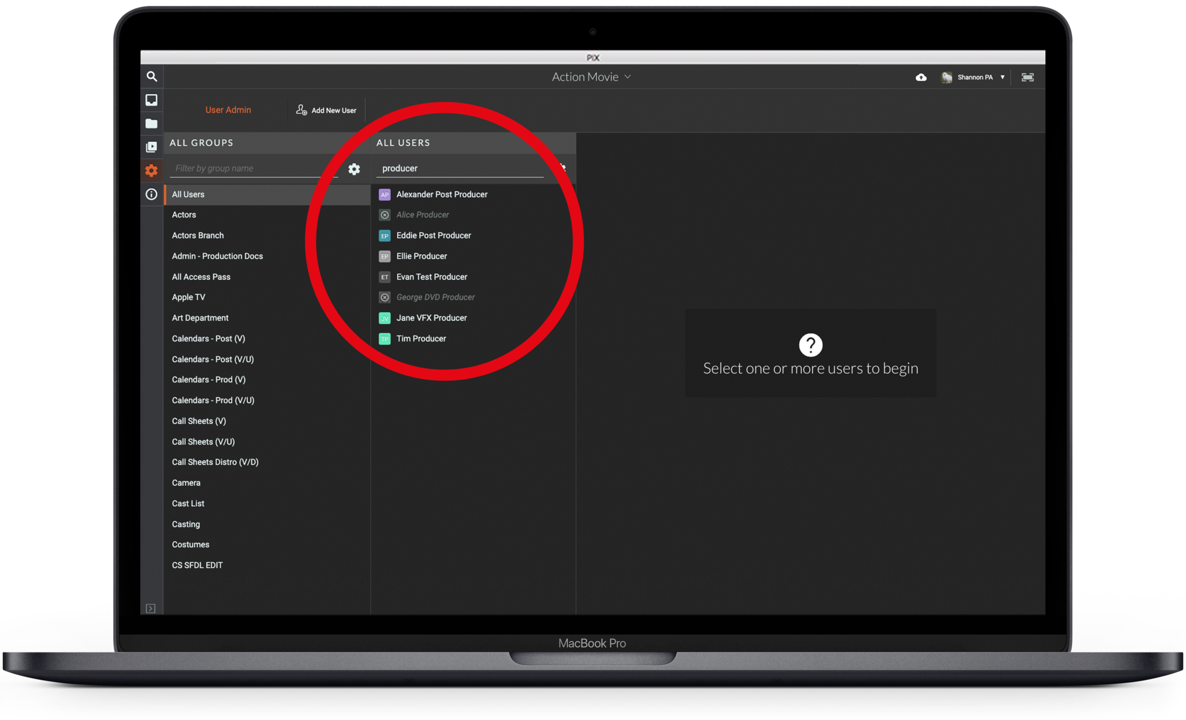This screenshot has width=1186, height=720.
Task: Select the Call Sheets Distro (V/D) group
Action: pyautogui.click(x=215, y=462)
